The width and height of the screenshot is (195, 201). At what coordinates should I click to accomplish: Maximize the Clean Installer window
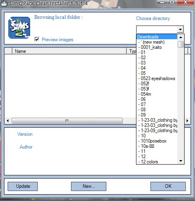pos(172,2)
